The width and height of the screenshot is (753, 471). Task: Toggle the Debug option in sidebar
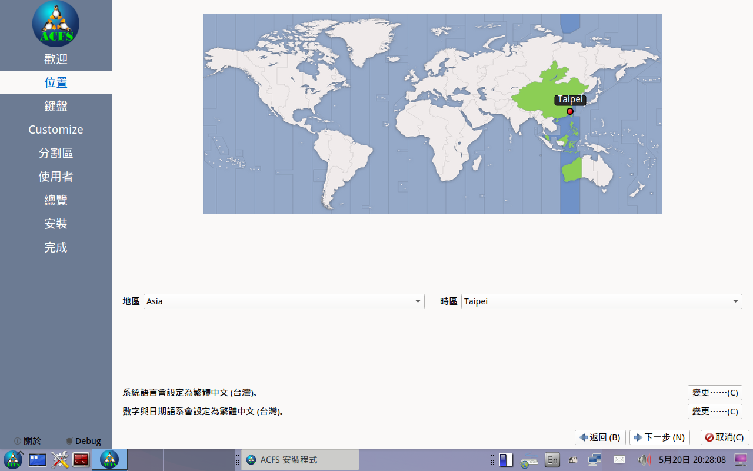click(x=83, y=440)
